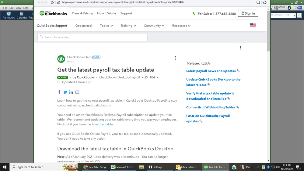Screen dimensions: 304x171
Task: Click the QuickBooks reminders clock icon
Action: point(295,8)
